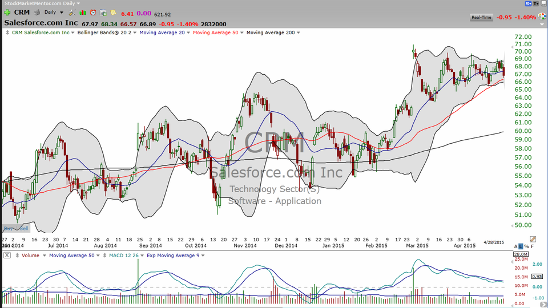The image size is (548, 308).
Task: Expand the MACD 12 26 dropdown
Action: coord(142,256)
